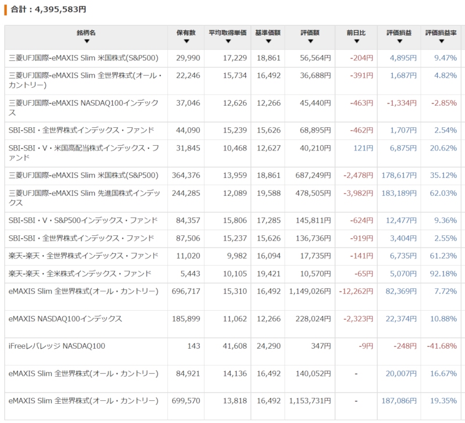465x423 pixels.
Task: Click 前日比 value -3,982円
Action: pyautogui.click(x=358, y=193)
